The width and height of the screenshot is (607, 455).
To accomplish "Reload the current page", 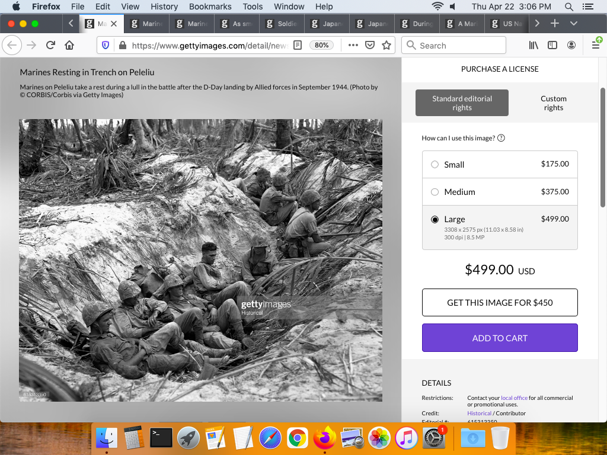I will [50, 45].
